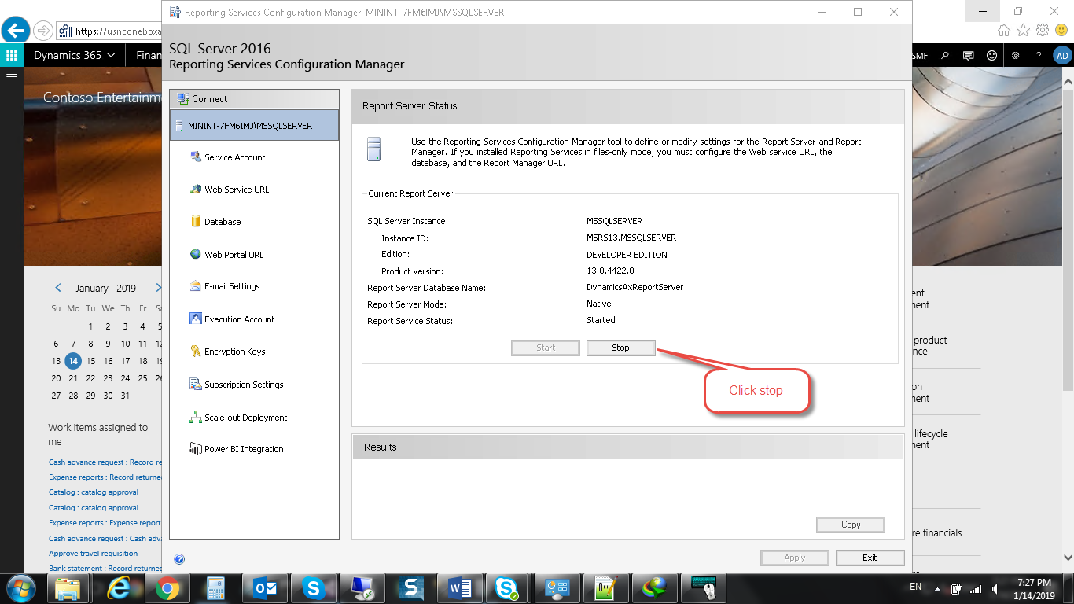Click the DynamicsAxReportServer database name value
The width and height of the screenshot is (1074, 604).
[x=634, y=287]
